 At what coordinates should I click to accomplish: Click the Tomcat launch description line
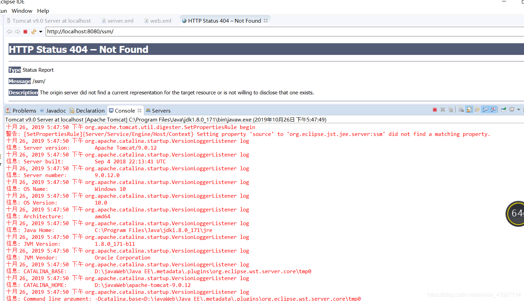coord(166,120)
